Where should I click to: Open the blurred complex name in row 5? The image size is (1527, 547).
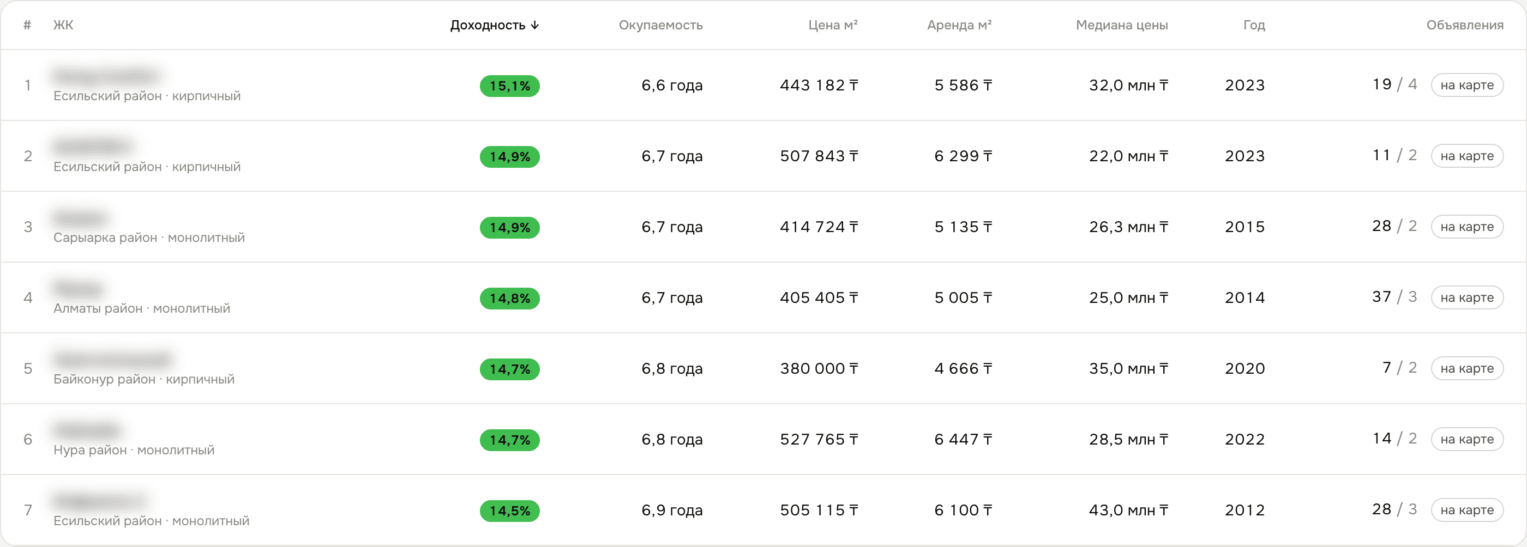click(x=113, y=360)
